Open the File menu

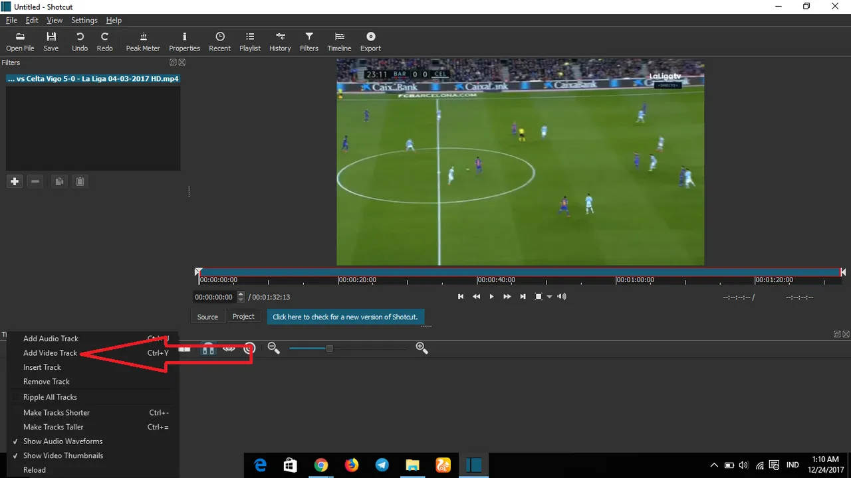(11, 21)
